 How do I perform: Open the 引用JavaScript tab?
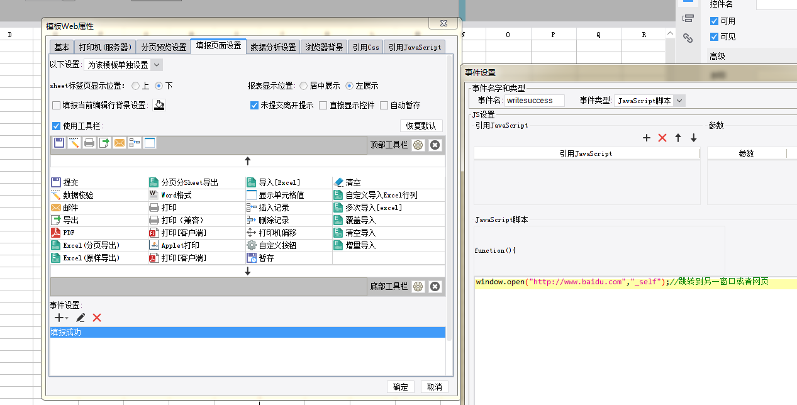click(415, 47)
